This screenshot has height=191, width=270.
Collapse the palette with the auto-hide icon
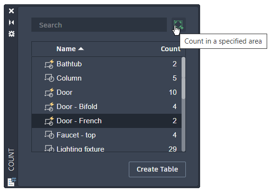pos(11,22)
